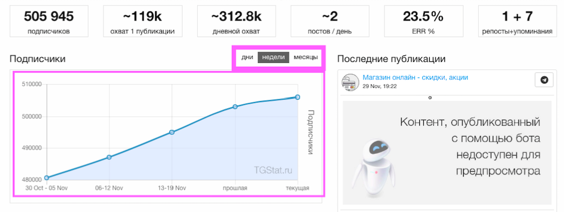Switch chart to дни view

tap(247, 57)
